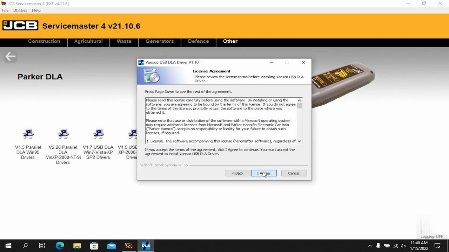Viewport: 449px width, 252px height.
Task: Open the Utilities menu
Action: click(20, 10)
